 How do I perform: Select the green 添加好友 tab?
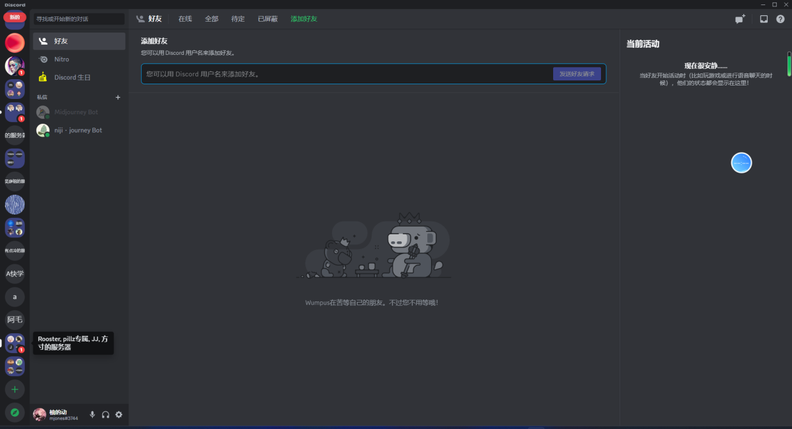click(x=304, y=19)
